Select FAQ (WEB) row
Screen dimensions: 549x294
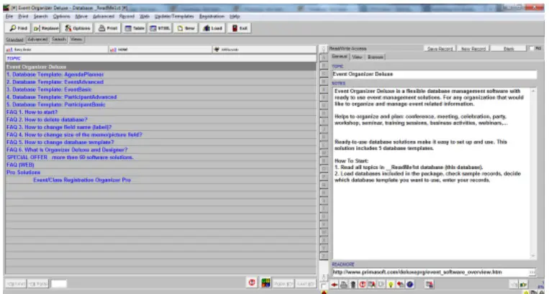tap(160, 165)
